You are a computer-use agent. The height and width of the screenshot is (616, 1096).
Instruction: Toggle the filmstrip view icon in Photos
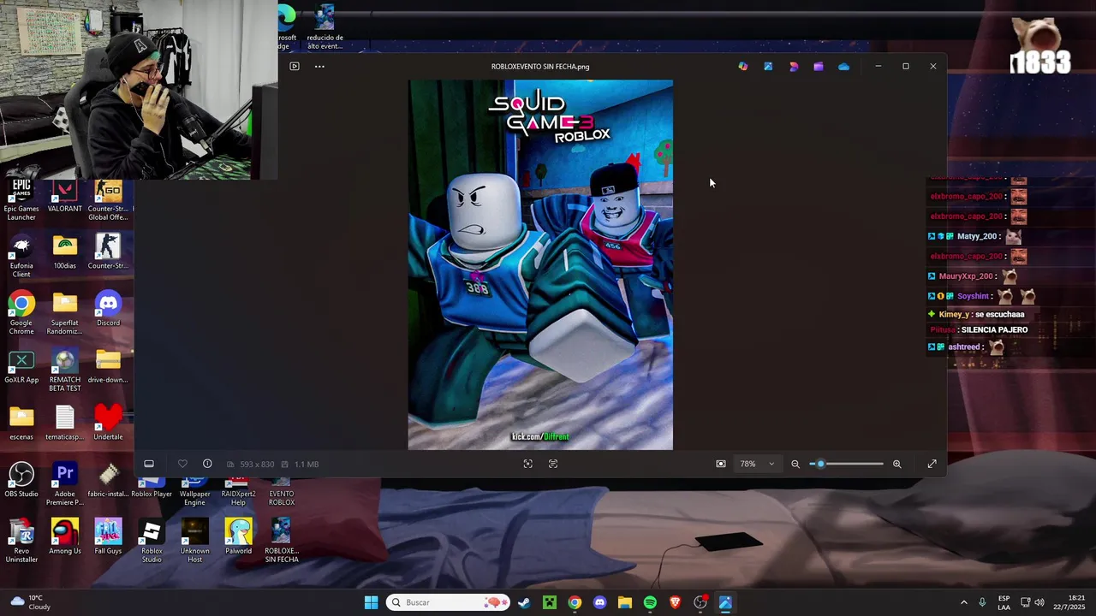point(149,464)
